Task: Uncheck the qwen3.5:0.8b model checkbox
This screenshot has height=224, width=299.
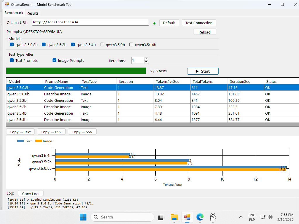Action: click(12, 45)
